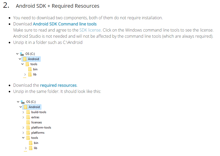
Task: Click the platform-tools folder icon
Action: tap(28, 128)
